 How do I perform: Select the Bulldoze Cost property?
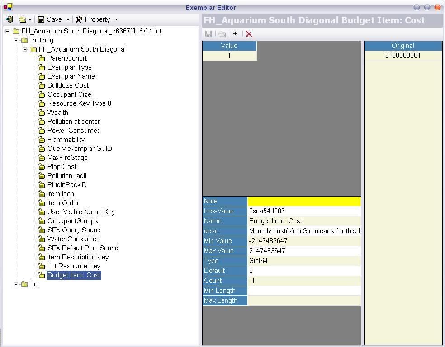pyautogui.click(x=68, y=85)
